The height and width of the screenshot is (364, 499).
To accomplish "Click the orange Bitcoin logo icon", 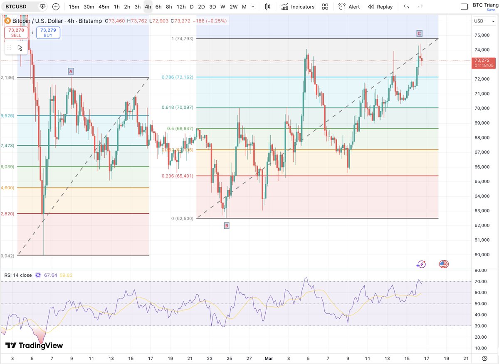I will click(7, 21).
